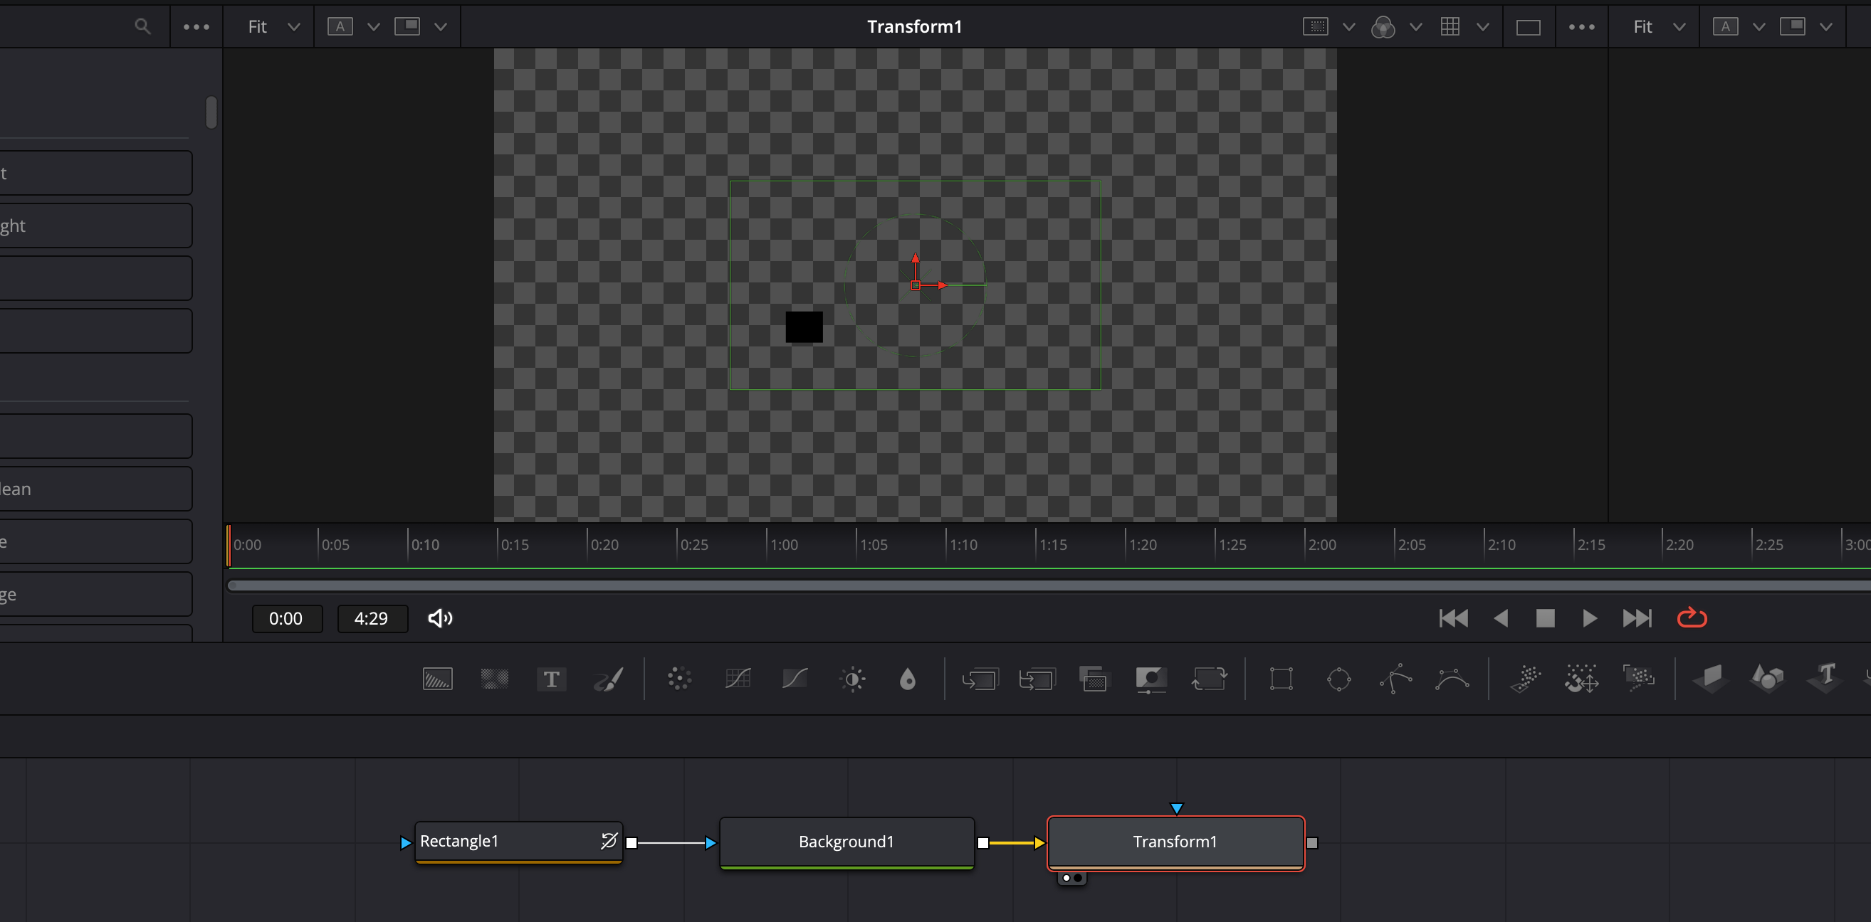This screenshot has width=1871, height=922.
Task: Add a pRender particle node
Action: tap(1640, 679)
